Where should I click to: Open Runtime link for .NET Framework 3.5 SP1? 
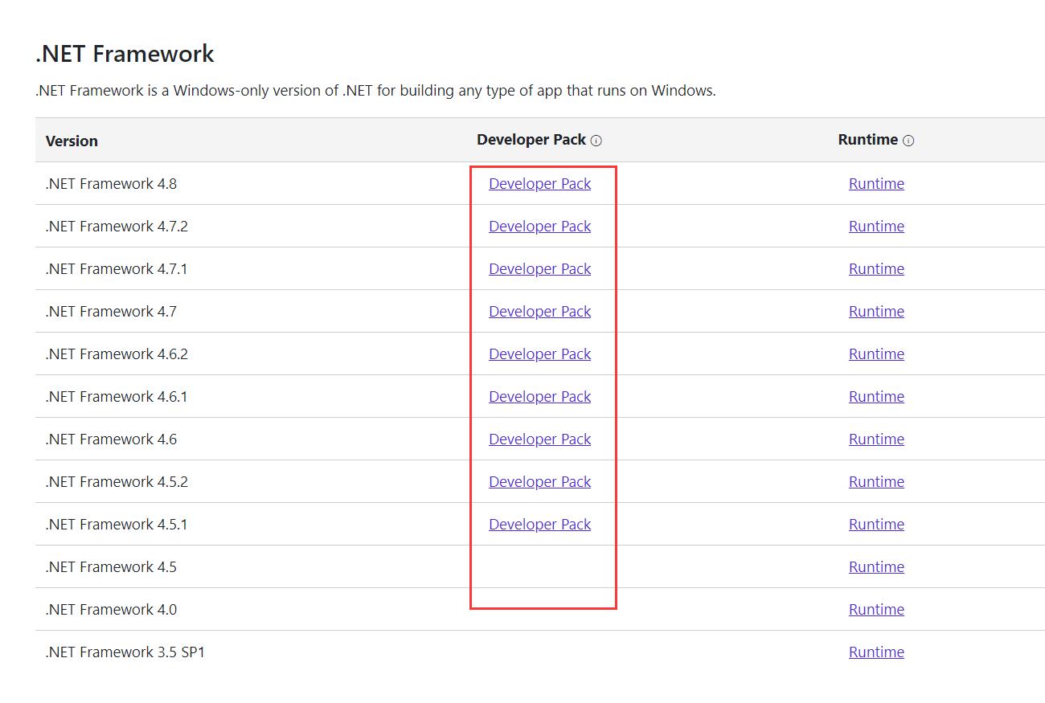[876, 652]
